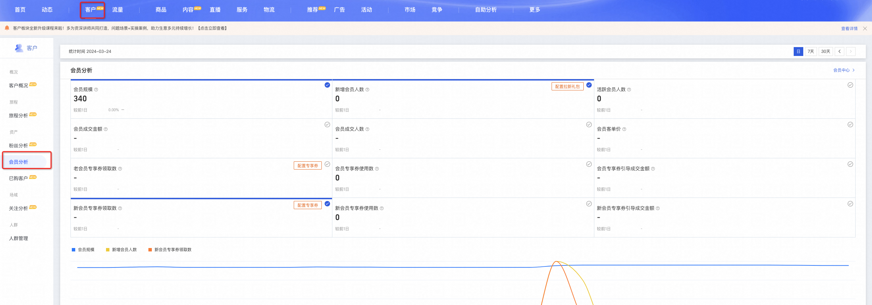
Task: Check the 会员成交人数 metric checkmark
Action: tap(589, 125)
